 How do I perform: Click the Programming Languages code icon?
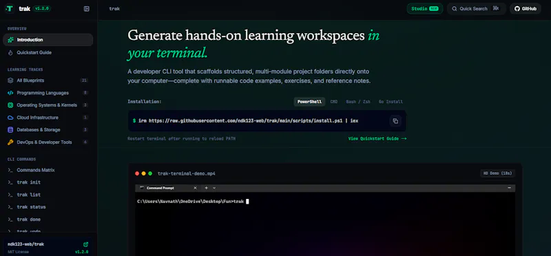10,93
